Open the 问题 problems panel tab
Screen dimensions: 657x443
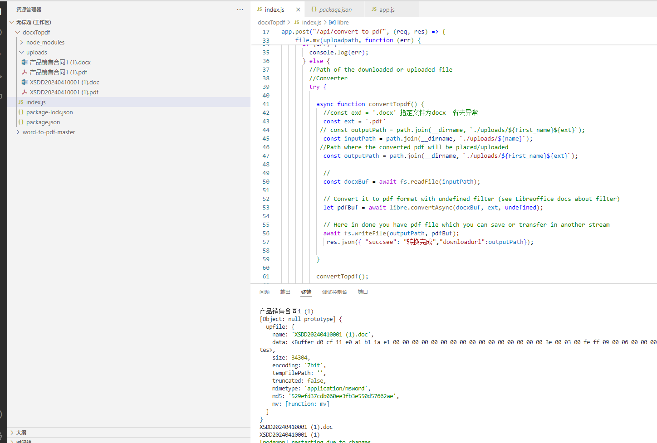point(265,292)
